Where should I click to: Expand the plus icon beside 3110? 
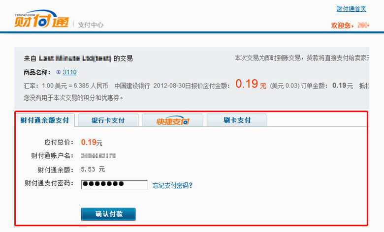[x=58, y=72]
